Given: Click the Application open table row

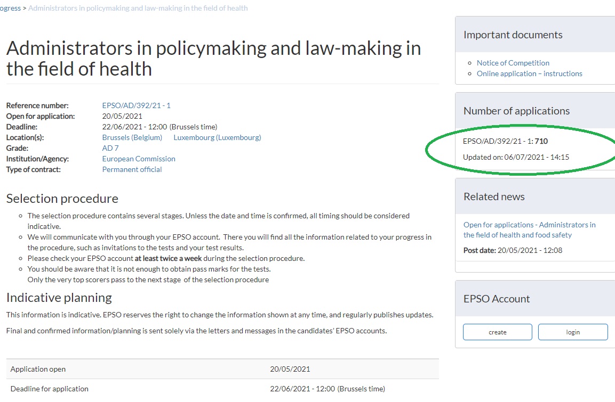Looking at the screenshot, I should tap(222, 369).
